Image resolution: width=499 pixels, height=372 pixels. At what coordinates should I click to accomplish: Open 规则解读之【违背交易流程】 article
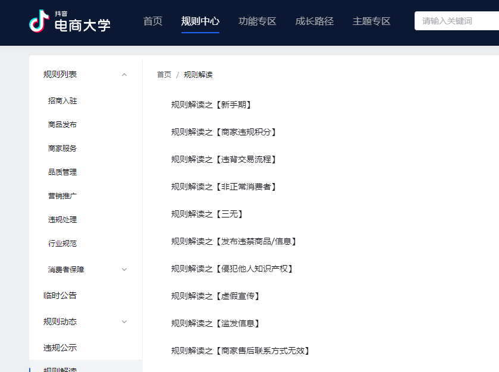[224, 160]
